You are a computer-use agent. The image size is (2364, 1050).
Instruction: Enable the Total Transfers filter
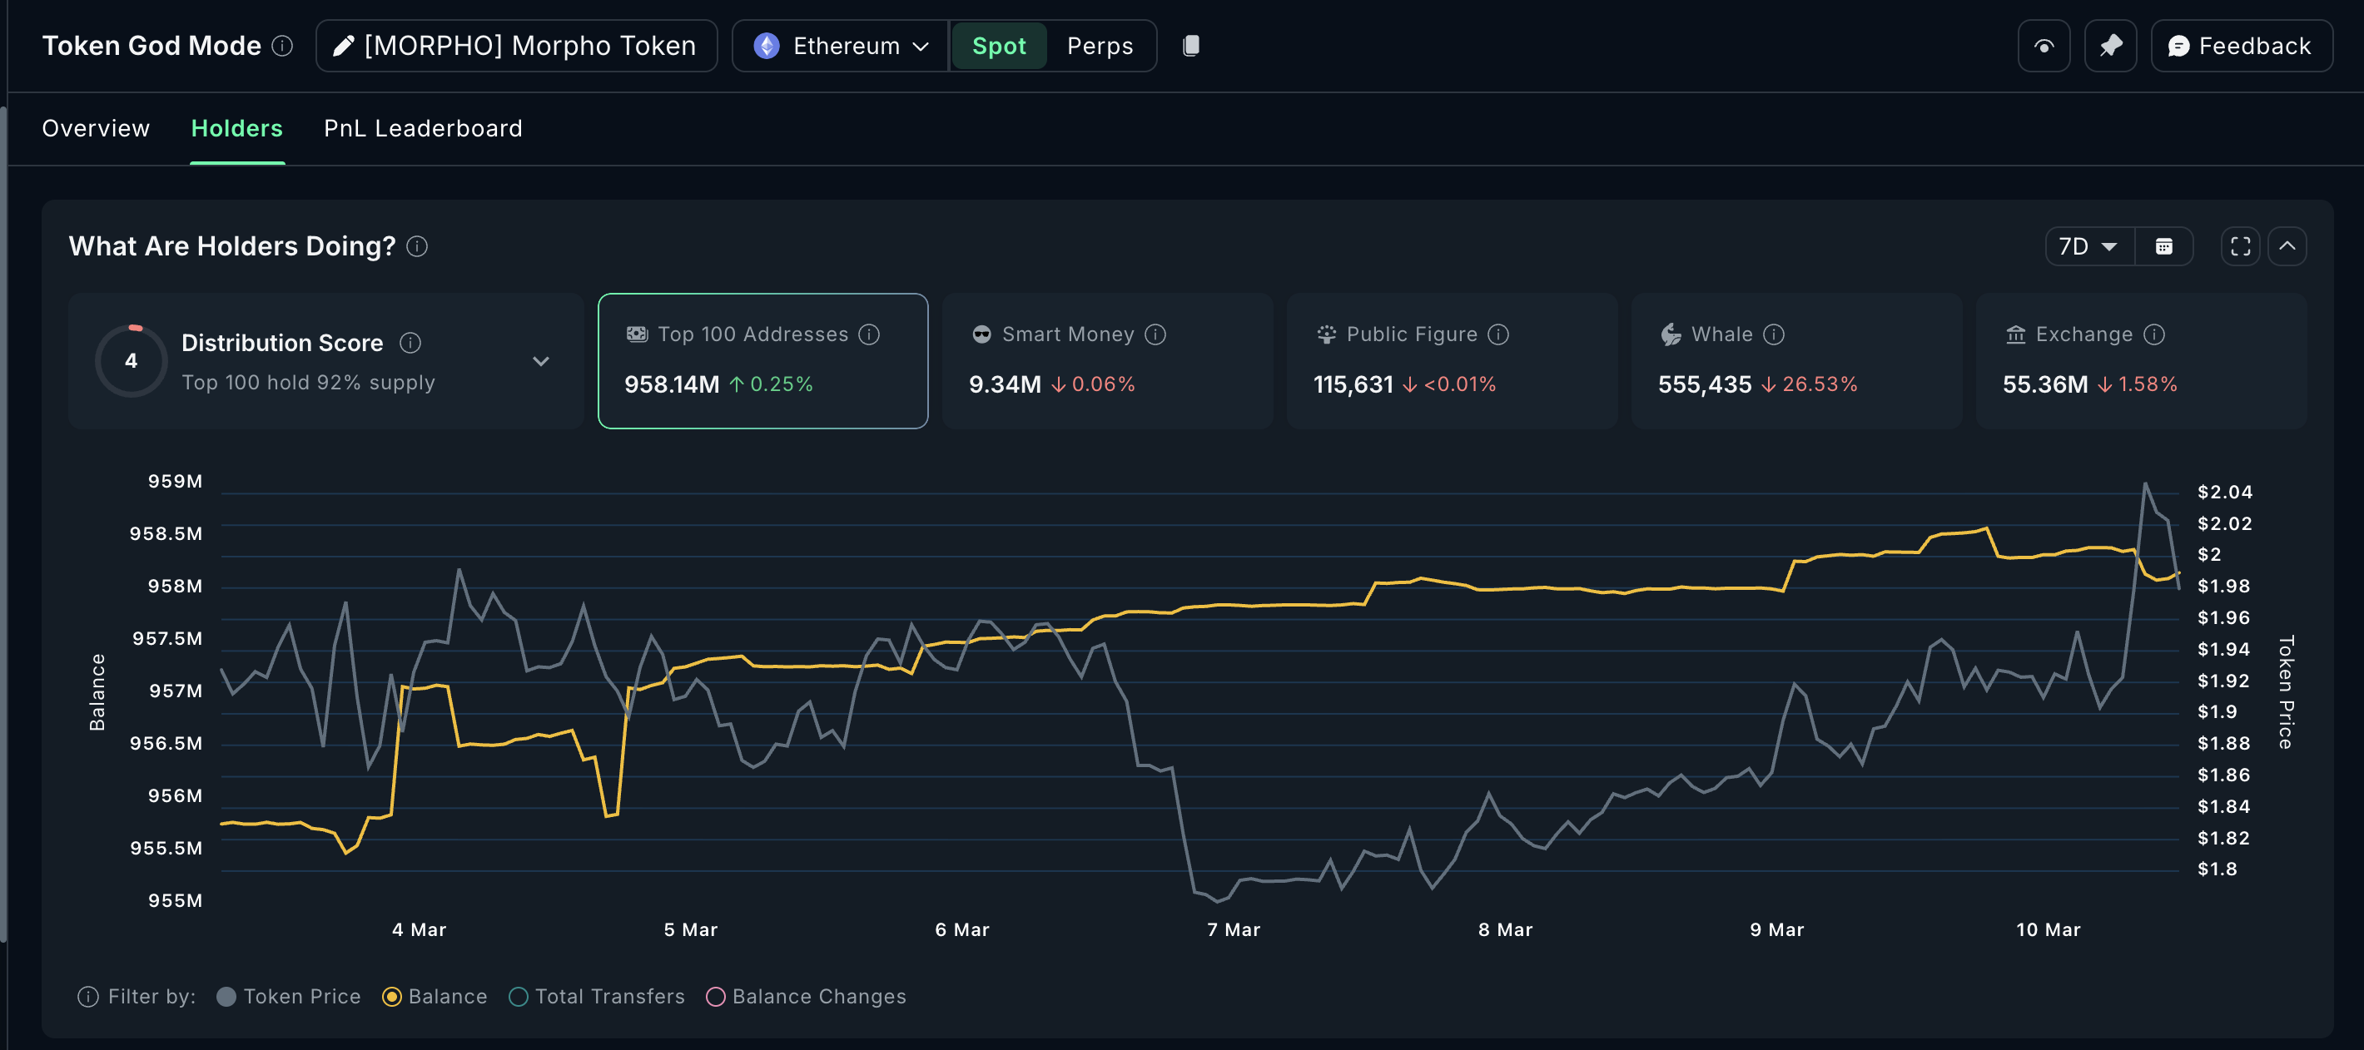click(518, 997)
